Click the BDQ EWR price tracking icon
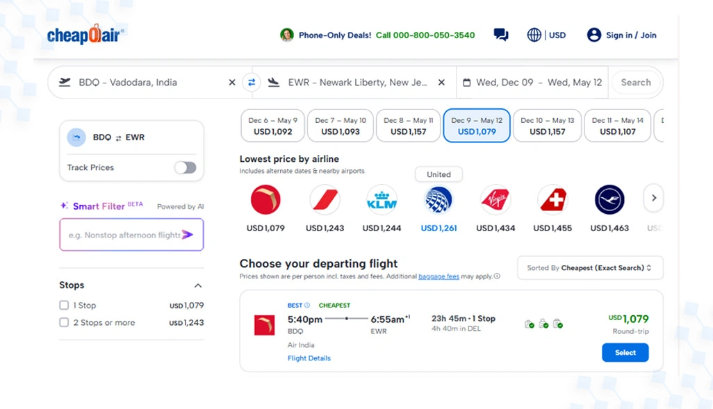Viewport: 713px width, 409px height. tap(76, 137)
